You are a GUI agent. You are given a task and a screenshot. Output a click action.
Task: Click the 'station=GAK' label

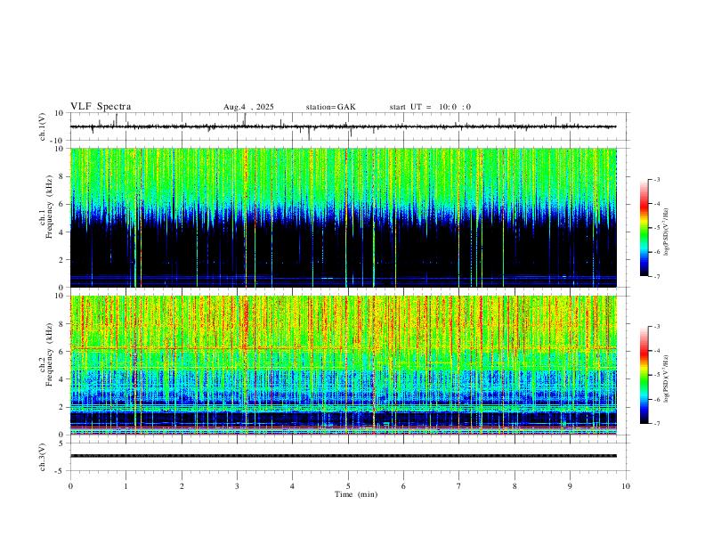click(330, 107)
